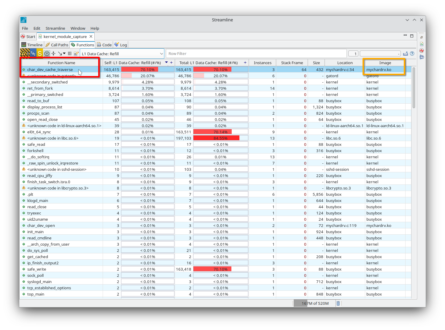445x330 pixels.
Task: Select the EBS event-based sampling icon
Action: coord(33,53)
